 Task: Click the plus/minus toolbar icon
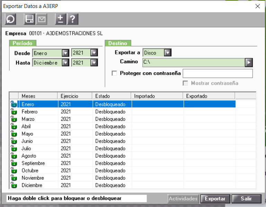[x=60, y=19]
